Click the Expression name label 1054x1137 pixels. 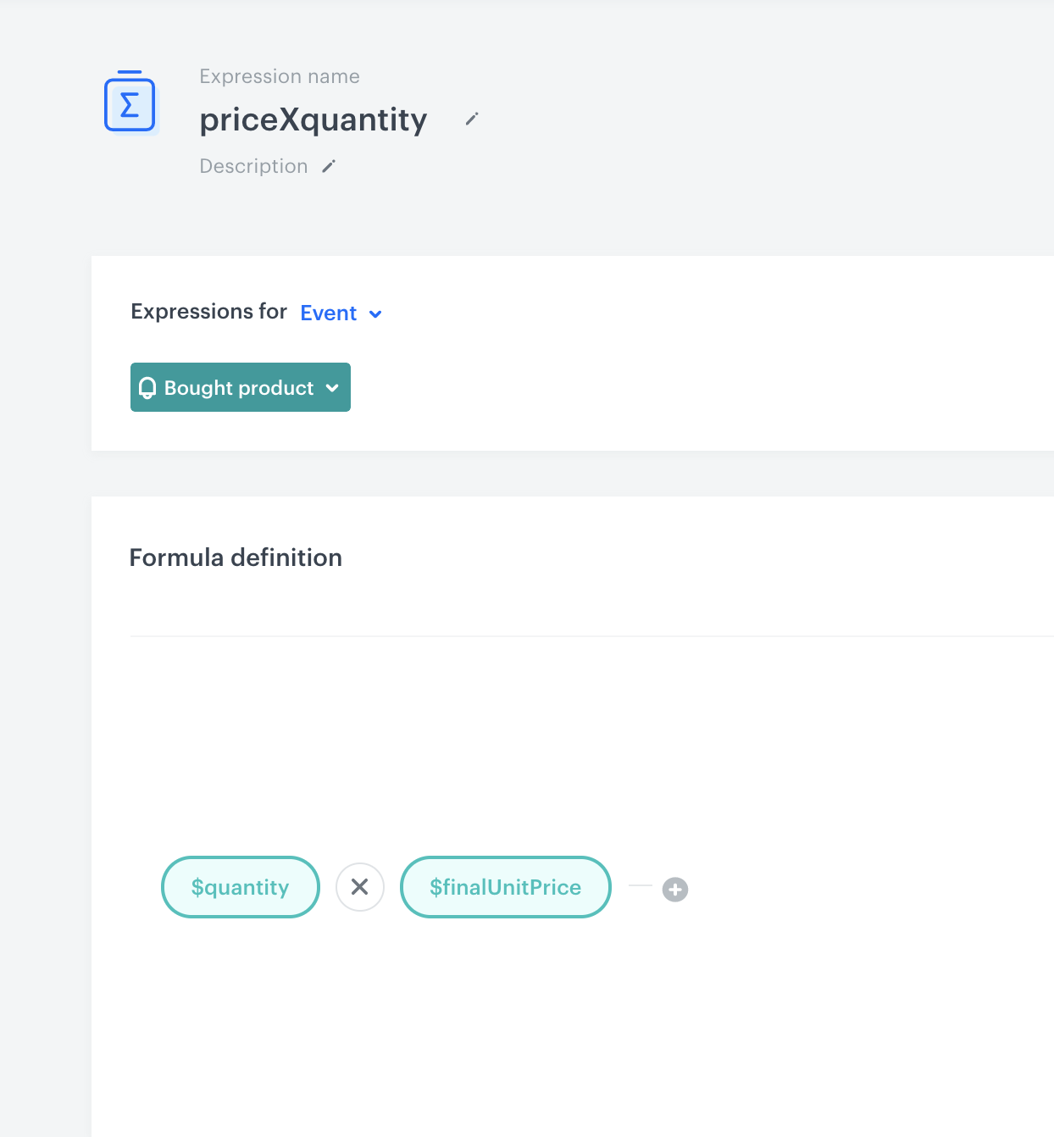pyautogui.click(x=280, y=76)
